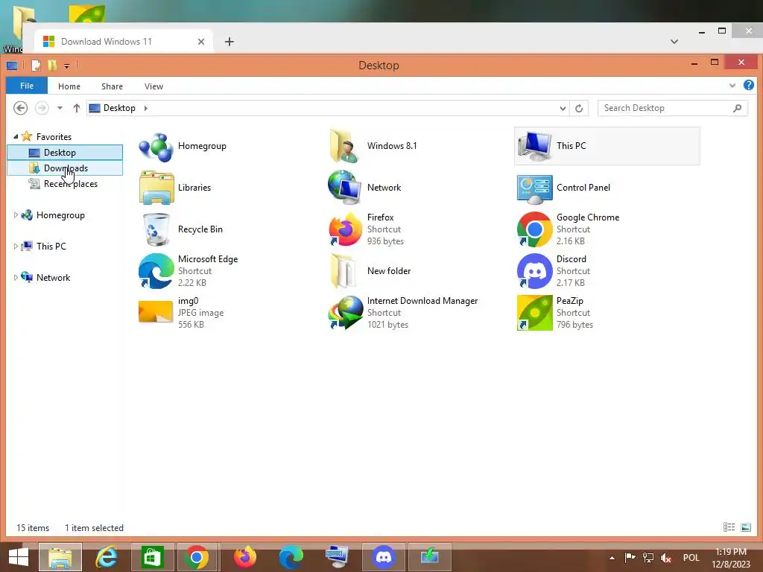Open the File ribbon tab
This screenshot has height=572, width=763.
(27, 86)
